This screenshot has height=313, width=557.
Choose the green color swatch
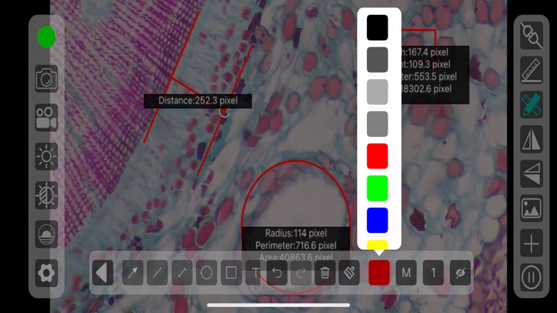click(x=377, y=188)
